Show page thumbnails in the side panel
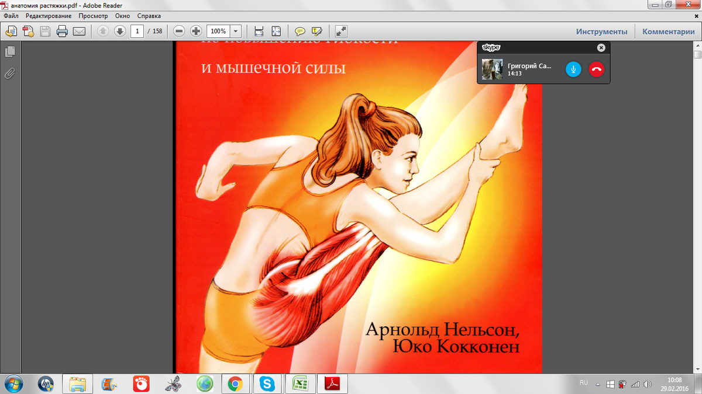The height and width of the screenshot is (394, 702). [x=10, y=52]
